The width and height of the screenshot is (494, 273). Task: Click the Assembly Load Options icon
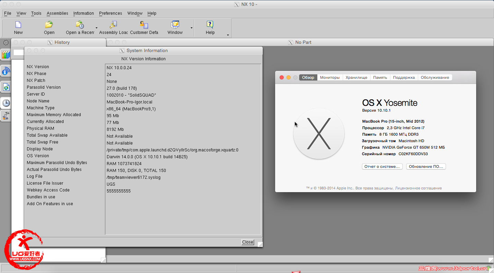[x=113, y=25]
